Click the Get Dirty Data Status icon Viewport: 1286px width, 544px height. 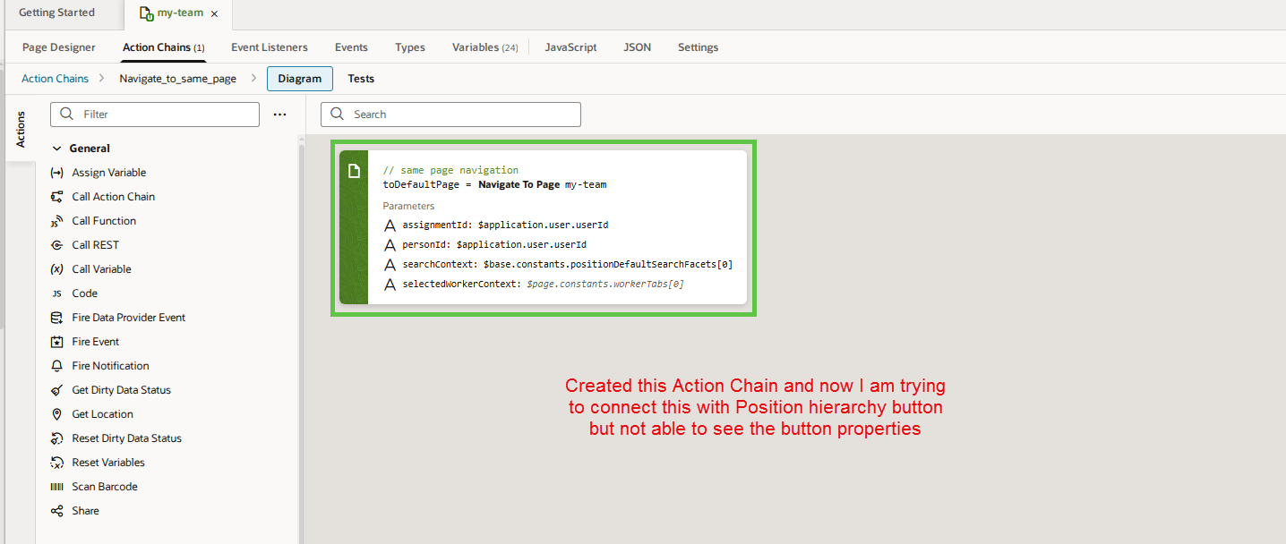tap(57, 390)
